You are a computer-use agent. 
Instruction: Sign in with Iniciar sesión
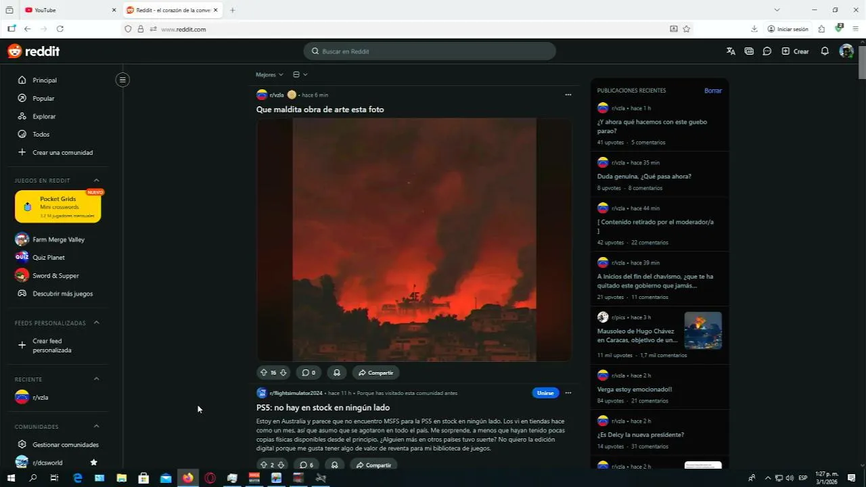788,29
